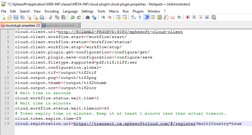Create a new file with New icon
Screen dimensions: 252x135
[3, 17]
